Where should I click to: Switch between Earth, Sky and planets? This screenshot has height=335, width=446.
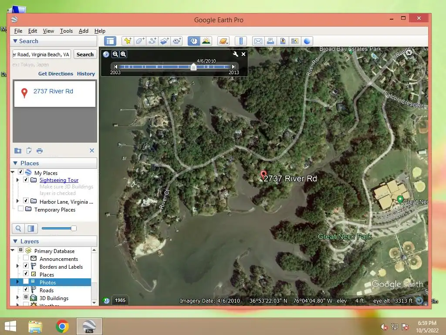tap(223, 41)
